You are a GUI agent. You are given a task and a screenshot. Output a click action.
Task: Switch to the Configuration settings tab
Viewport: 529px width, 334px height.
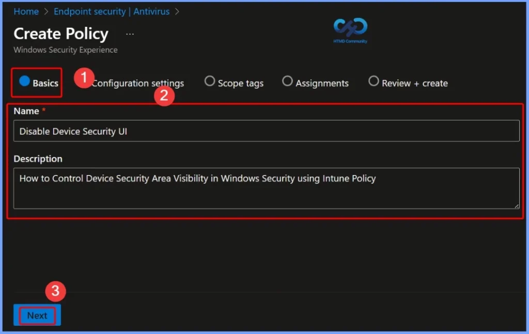click(137, 83)
